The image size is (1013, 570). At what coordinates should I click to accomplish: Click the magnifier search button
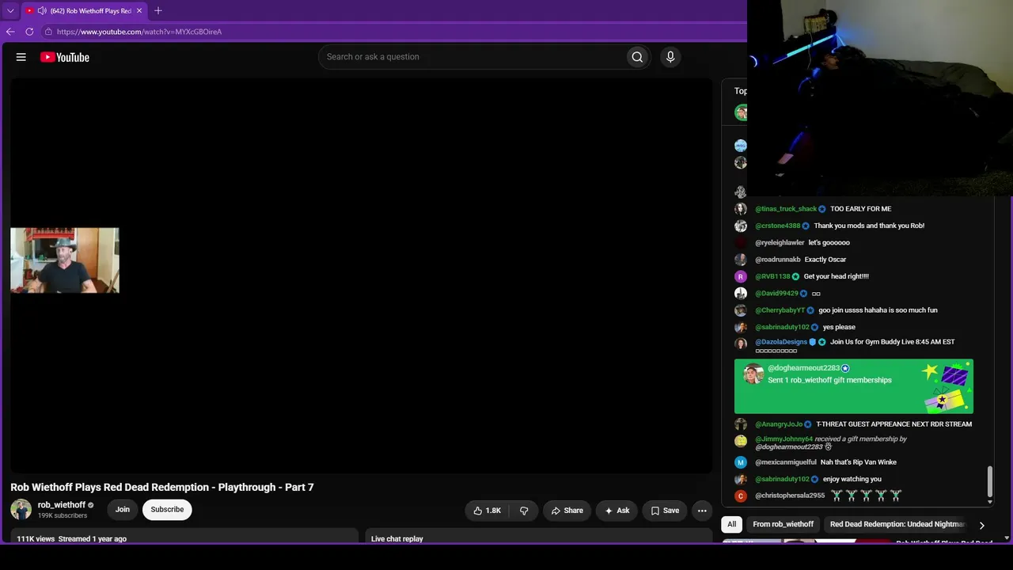point(637,57)
